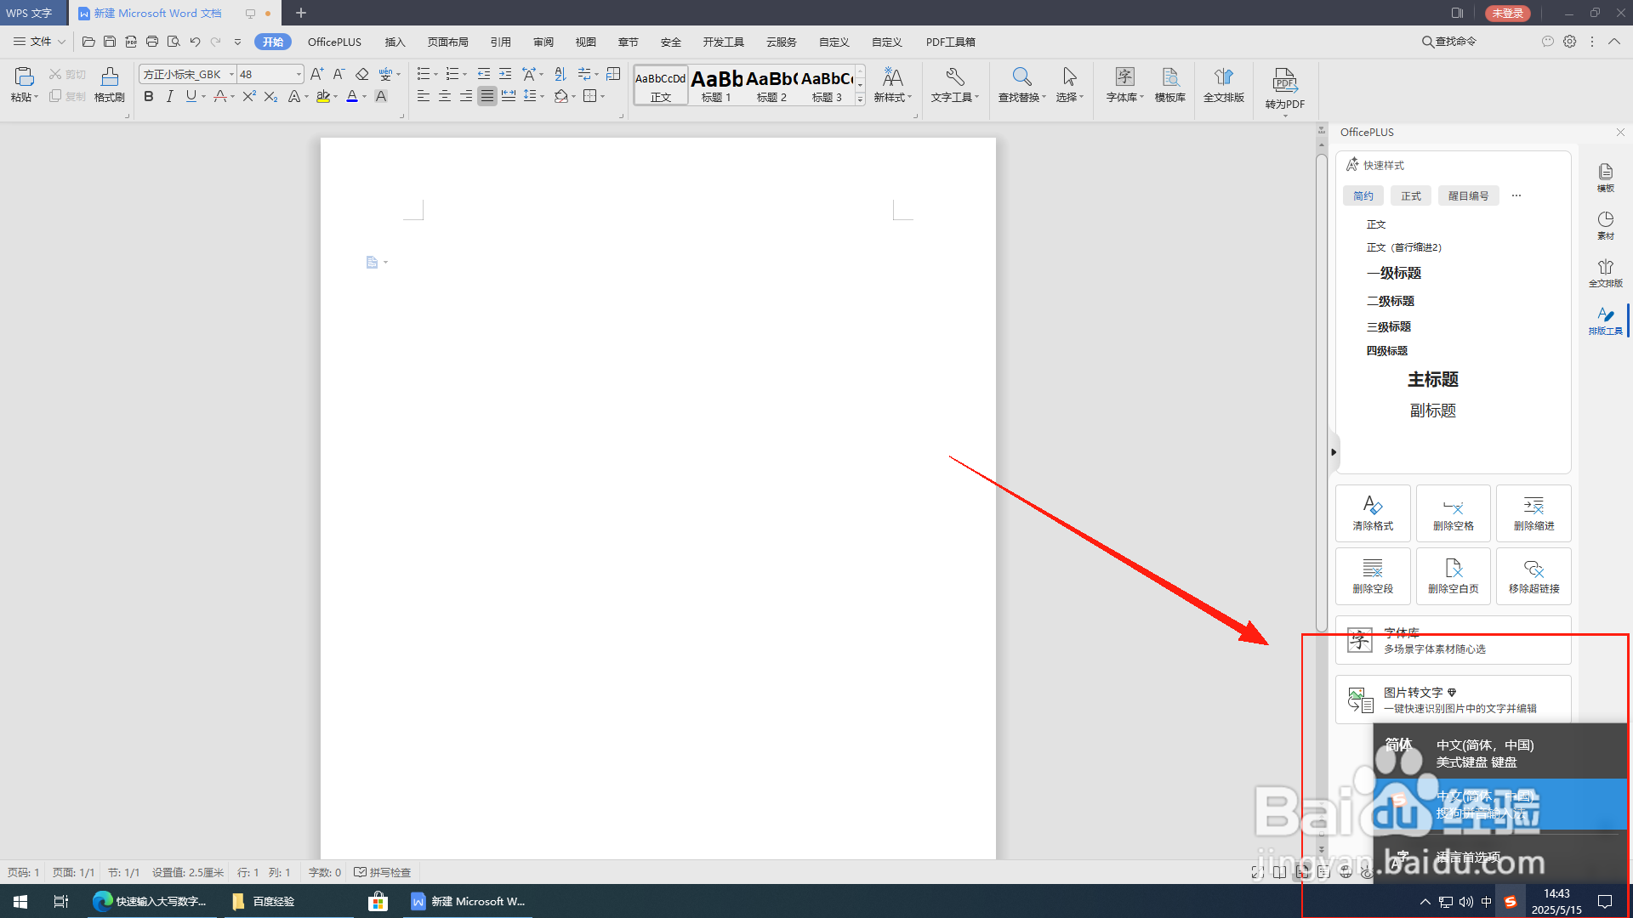
Task: Open the 素材 sidebar icon
Action: [1605, 225]
